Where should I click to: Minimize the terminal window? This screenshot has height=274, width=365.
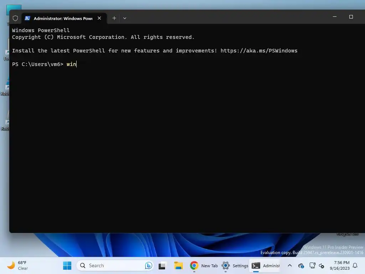(335, 17)
